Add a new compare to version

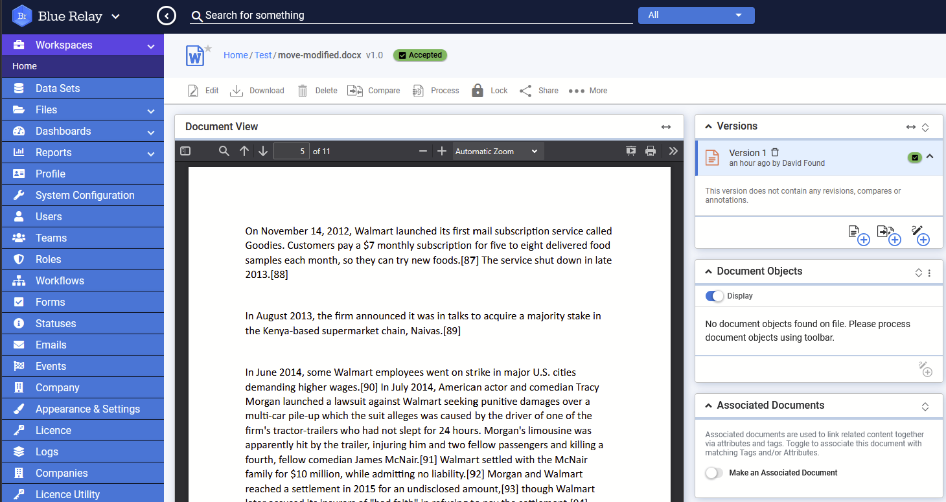pos(889,234)
